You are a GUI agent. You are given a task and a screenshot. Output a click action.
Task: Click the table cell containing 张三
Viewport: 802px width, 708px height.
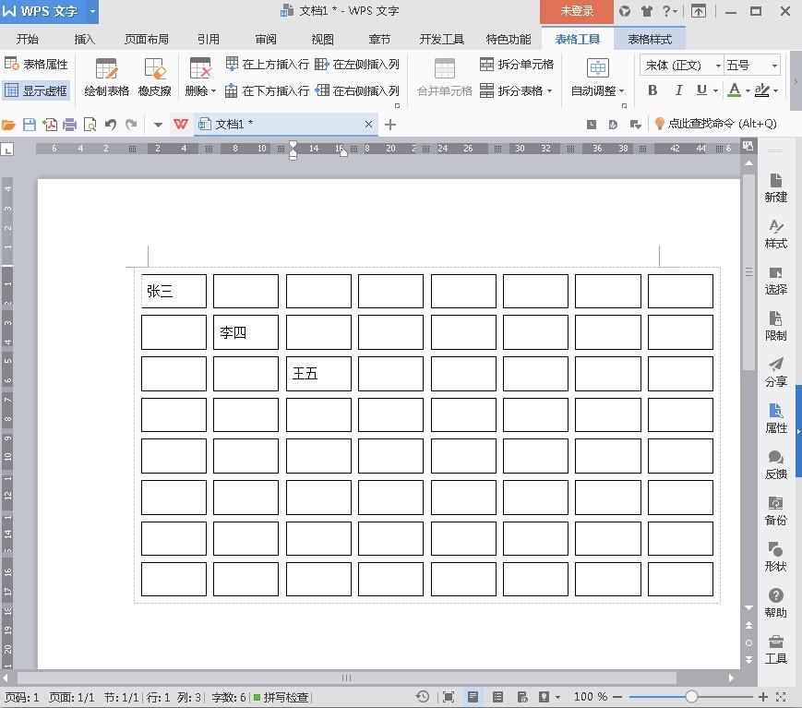pos(174,291)
